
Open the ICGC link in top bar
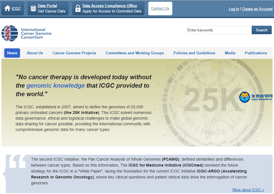16,8
